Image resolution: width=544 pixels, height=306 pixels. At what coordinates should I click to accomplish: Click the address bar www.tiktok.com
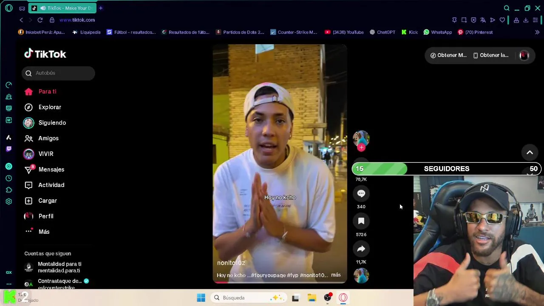(x=77, y=20)
